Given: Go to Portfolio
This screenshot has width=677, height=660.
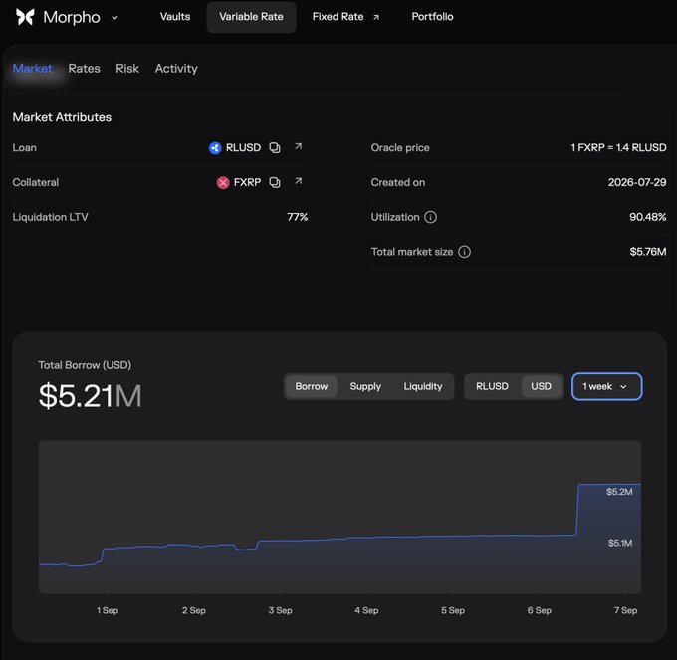Looking at the screenshot, I should (x=432, y=17).
